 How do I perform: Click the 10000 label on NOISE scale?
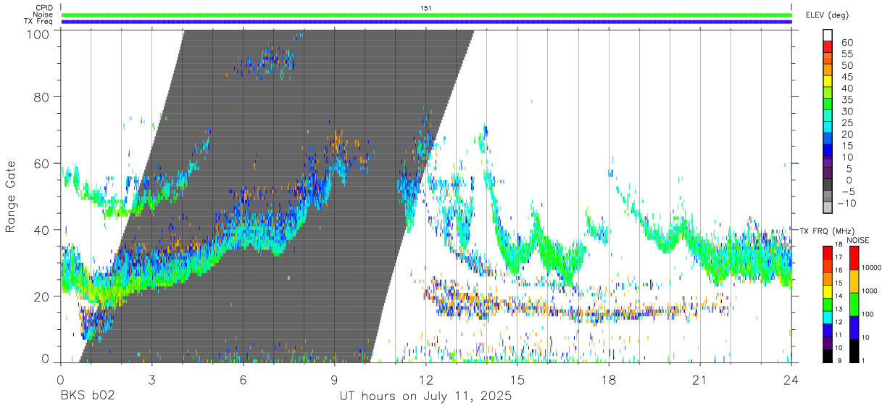tap(873, 267)
